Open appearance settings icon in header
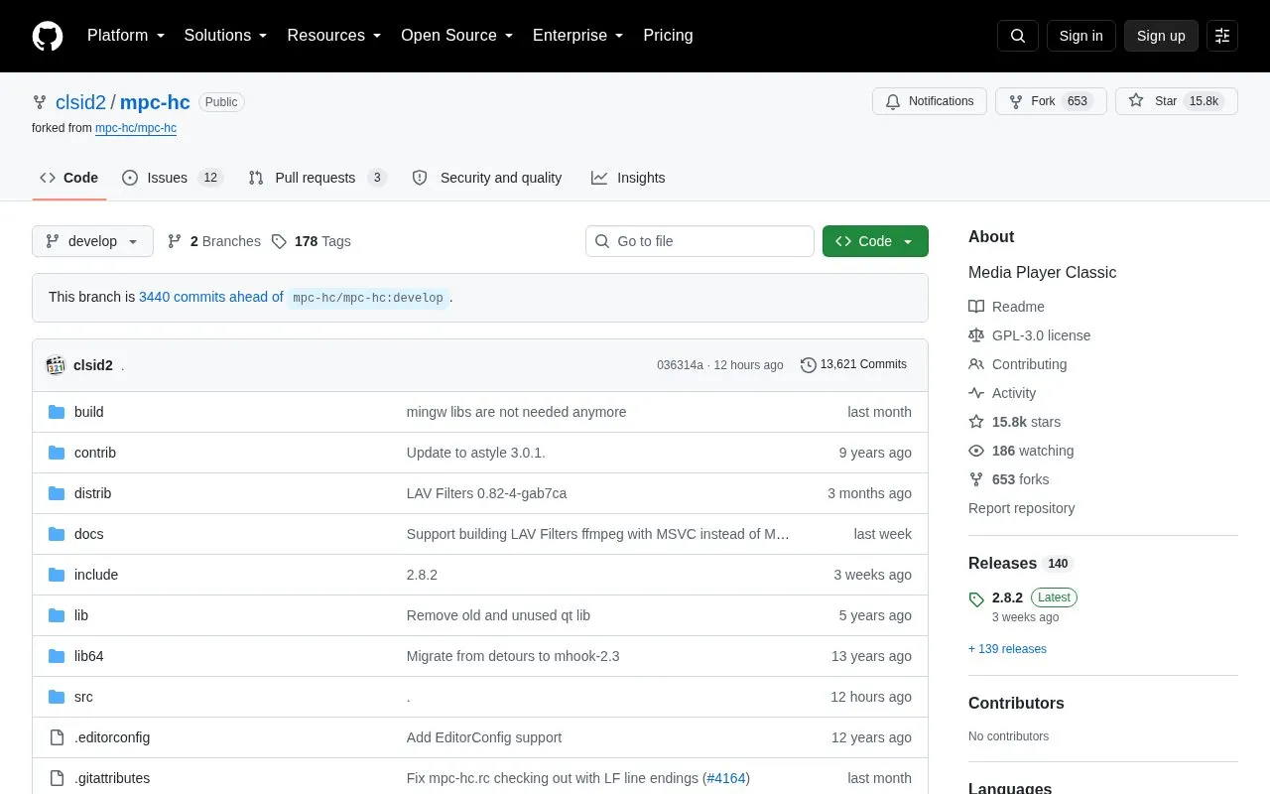 coord(1222,36)
